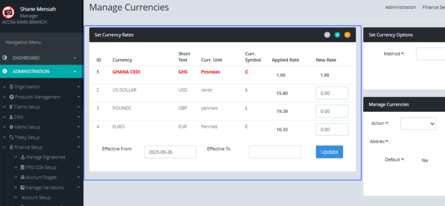Screen dimensions: 445x206
Task: Click the user profile avatar
Action: [8, 12]
